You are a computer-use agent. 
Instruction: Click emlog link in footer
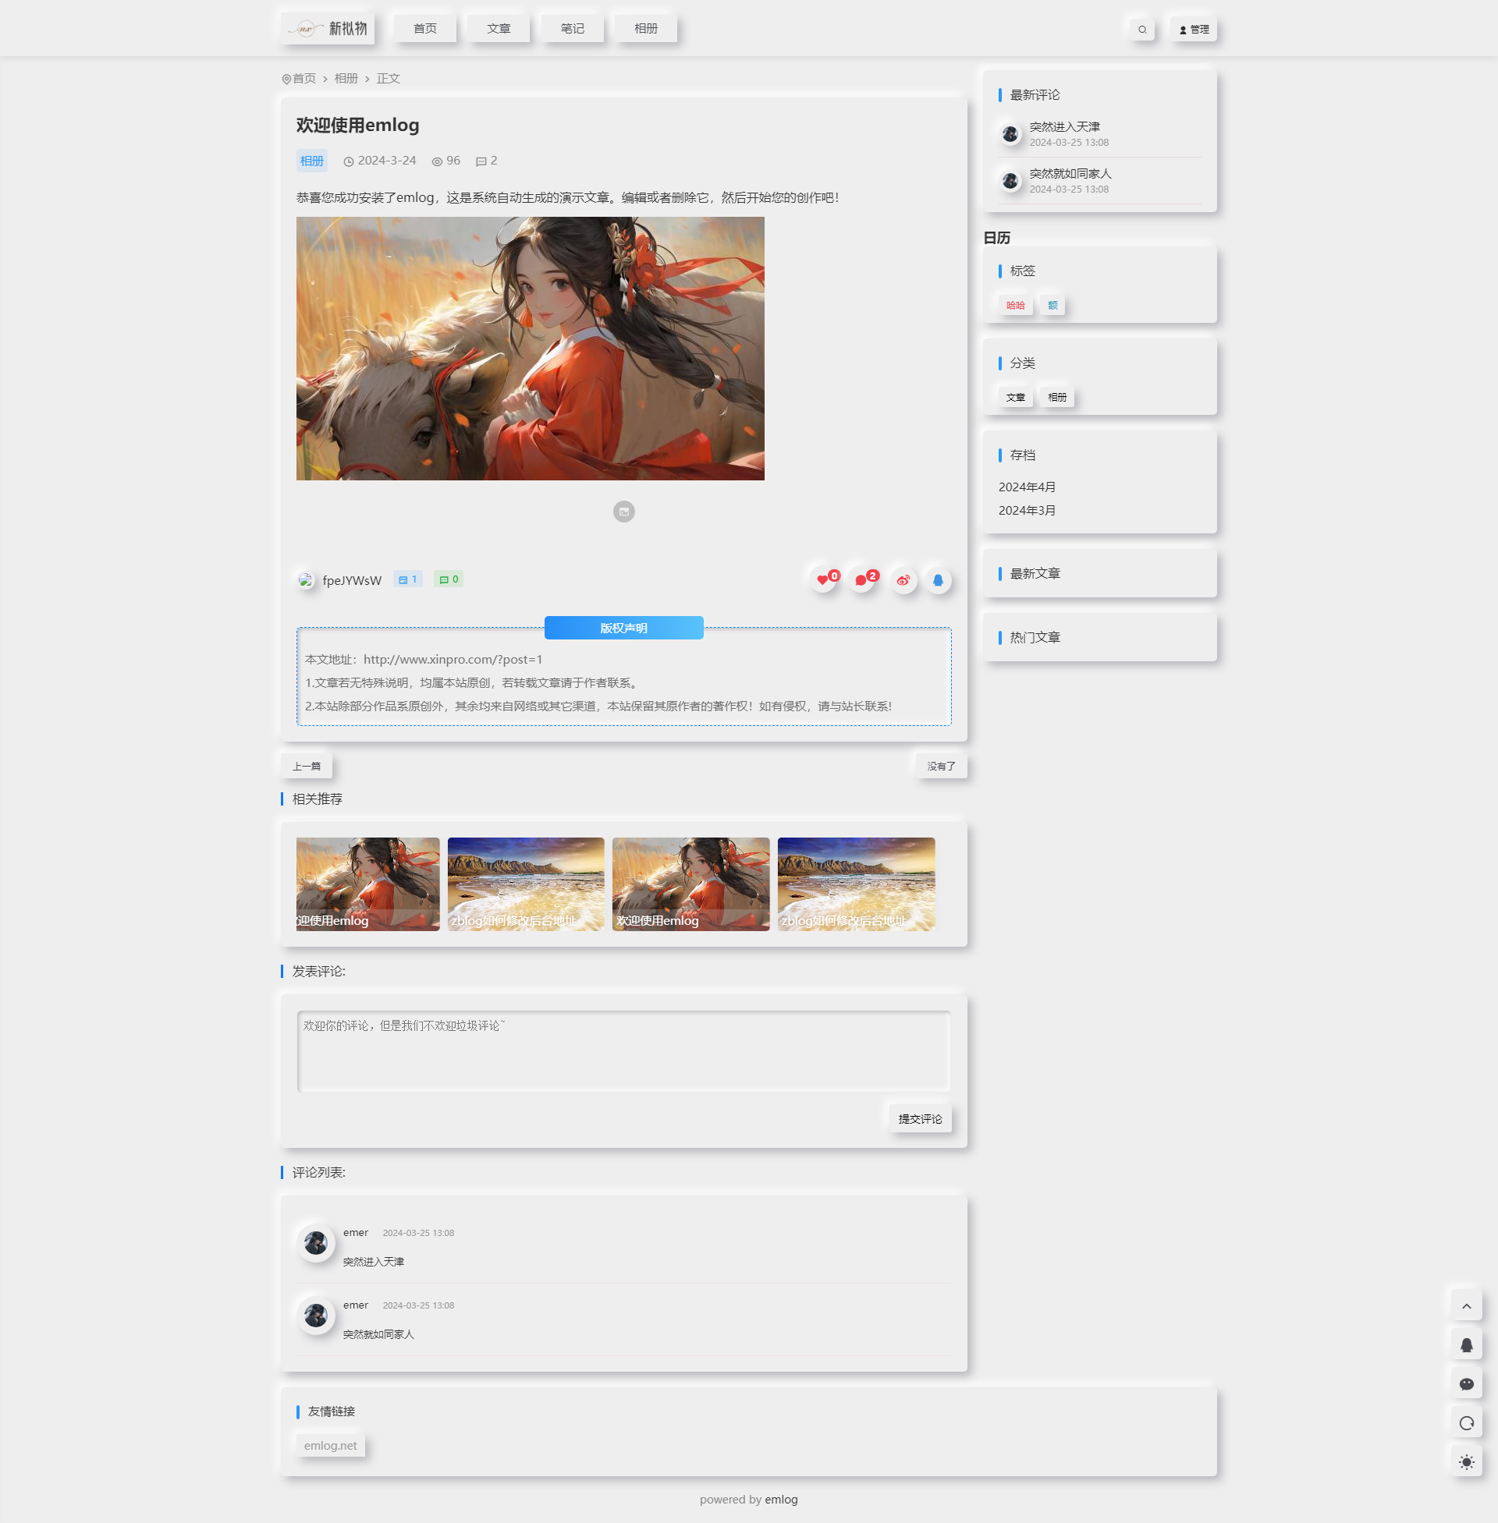pos(781,1500)
